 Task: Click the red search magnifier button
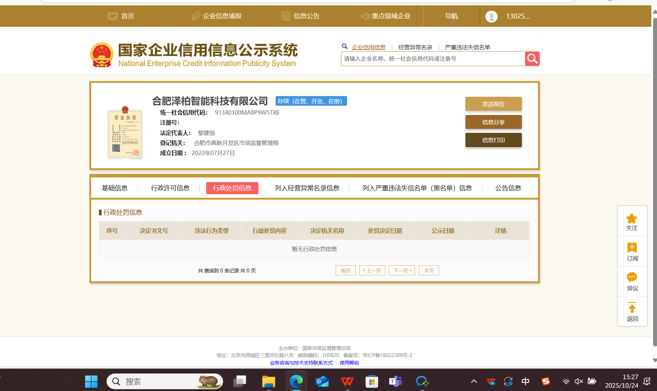[532, 59]
